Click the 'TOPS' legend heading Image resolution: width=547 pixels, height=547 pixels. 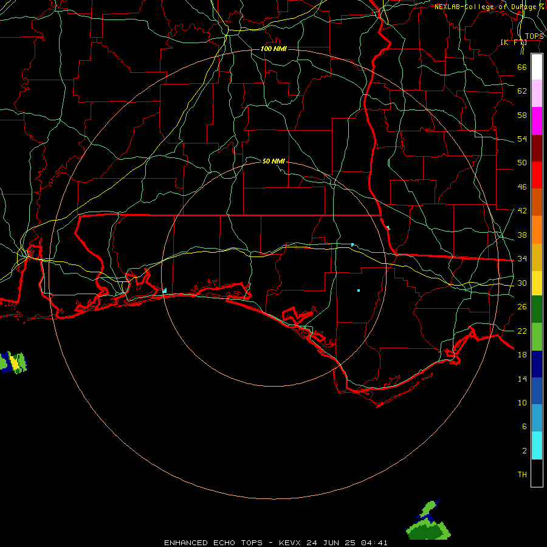point(534,36)
